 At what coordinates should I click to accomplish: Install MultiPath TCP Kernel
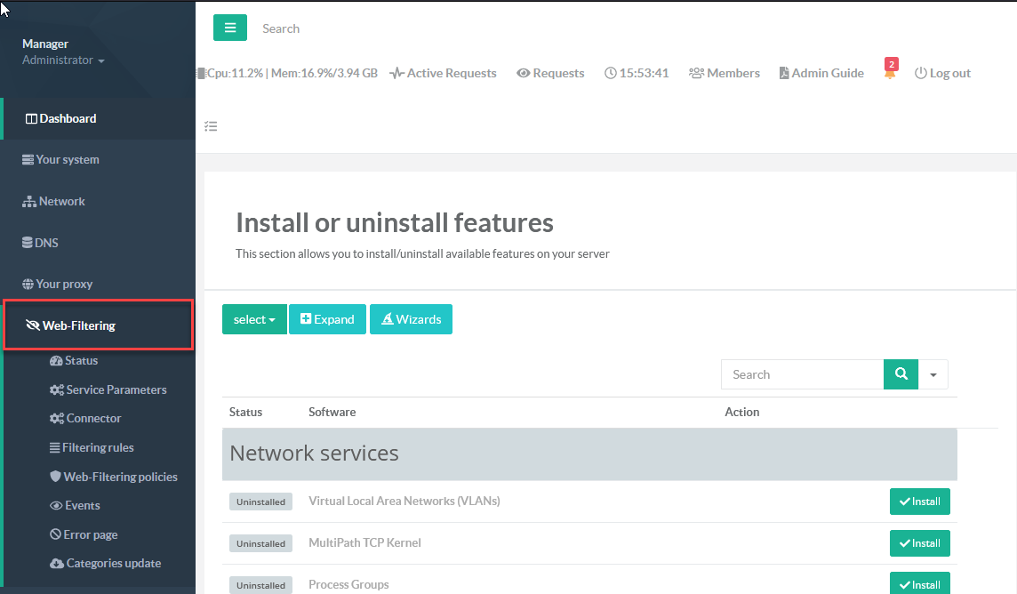point(919,543)
